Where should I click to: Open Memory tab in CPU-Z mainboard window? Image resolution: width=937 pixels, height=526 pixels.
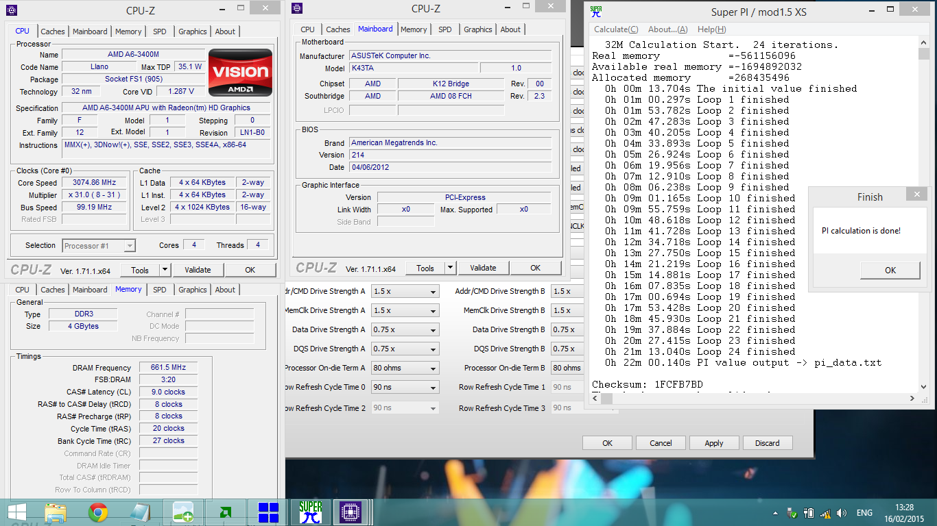414,29
